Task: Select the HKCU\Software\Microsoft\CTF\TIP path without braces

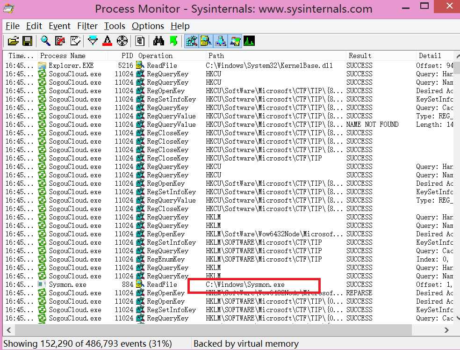Action: pos(264,158)
